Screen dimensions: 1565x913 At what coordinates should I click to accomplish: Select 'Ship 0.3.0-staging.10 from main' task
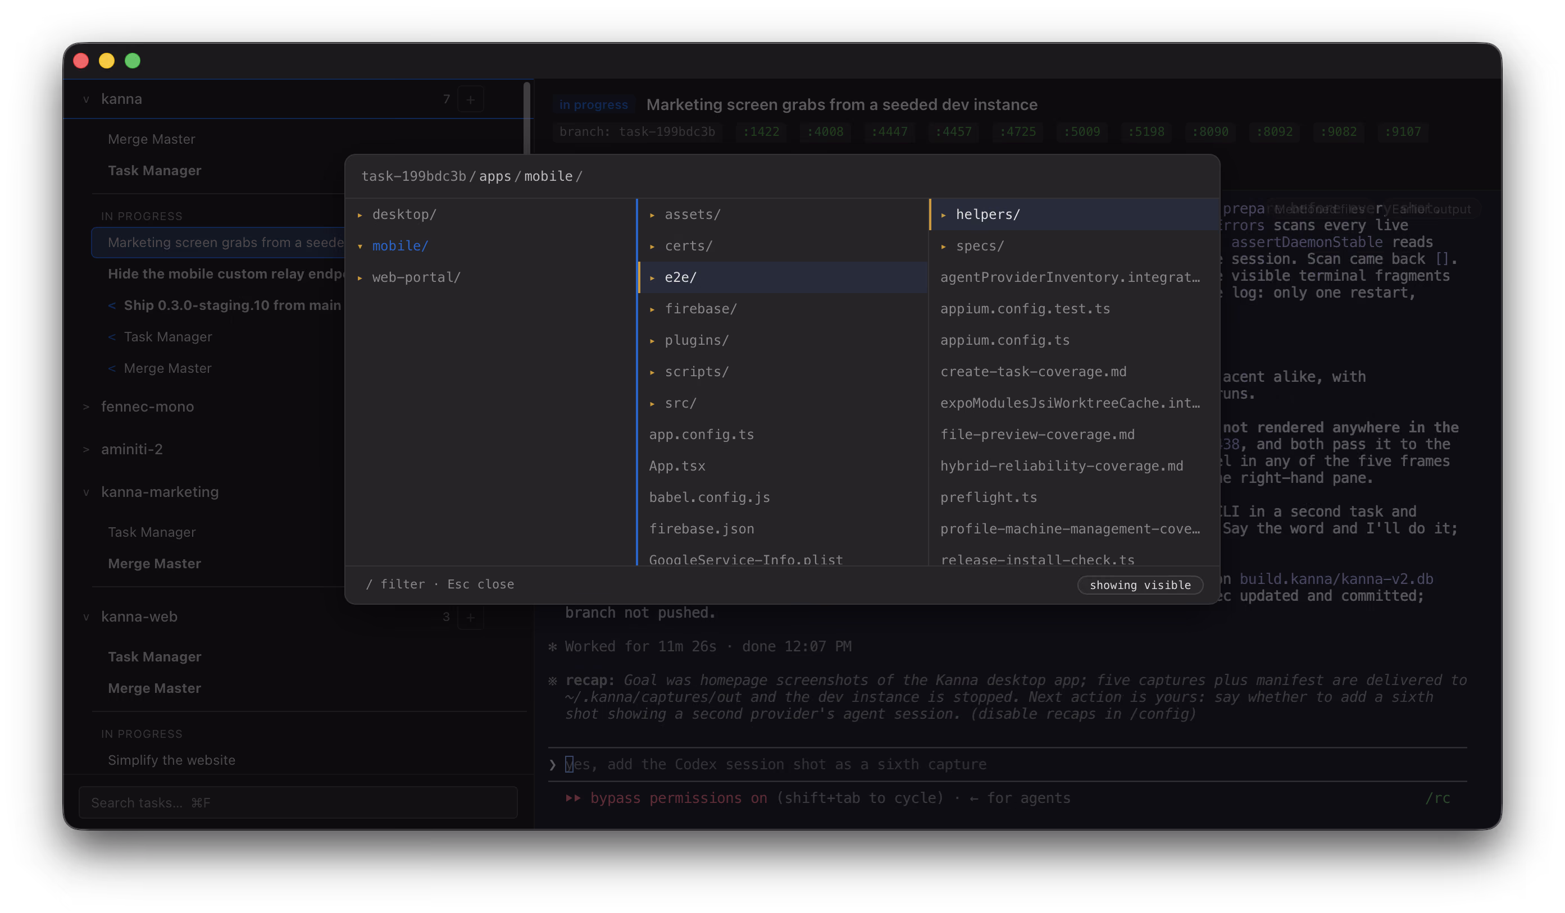point(232,305)
